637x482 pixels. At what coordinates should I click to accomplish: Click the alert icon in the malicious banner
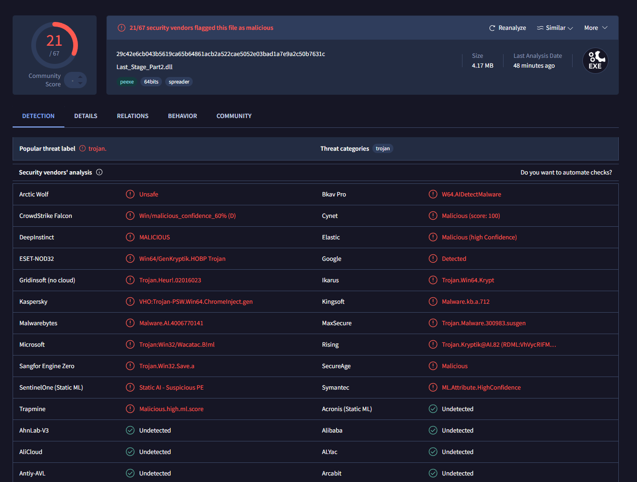121,28
